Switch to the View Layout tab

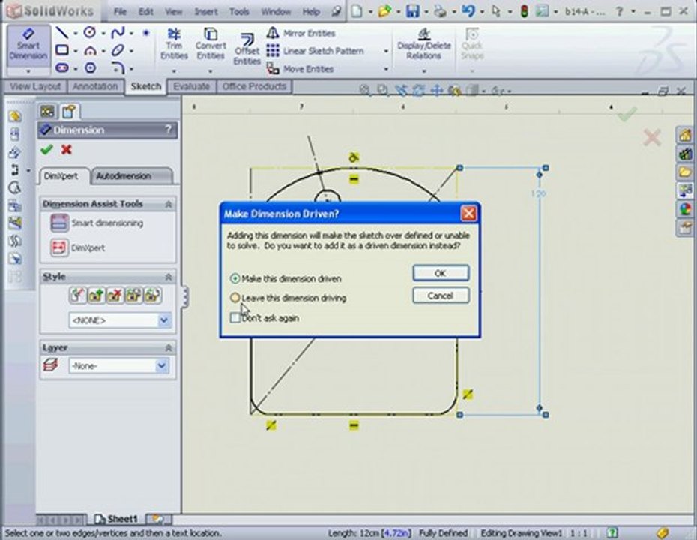click(35, 86)
